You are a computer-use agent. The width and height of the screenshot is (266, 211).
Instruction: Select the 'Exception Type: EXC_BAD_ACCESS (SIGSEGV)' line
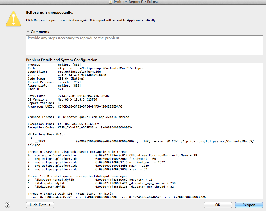click(64, 124)
